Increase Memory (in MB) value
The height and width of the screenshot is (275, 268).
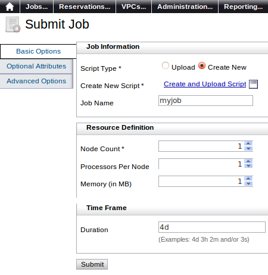248,179
